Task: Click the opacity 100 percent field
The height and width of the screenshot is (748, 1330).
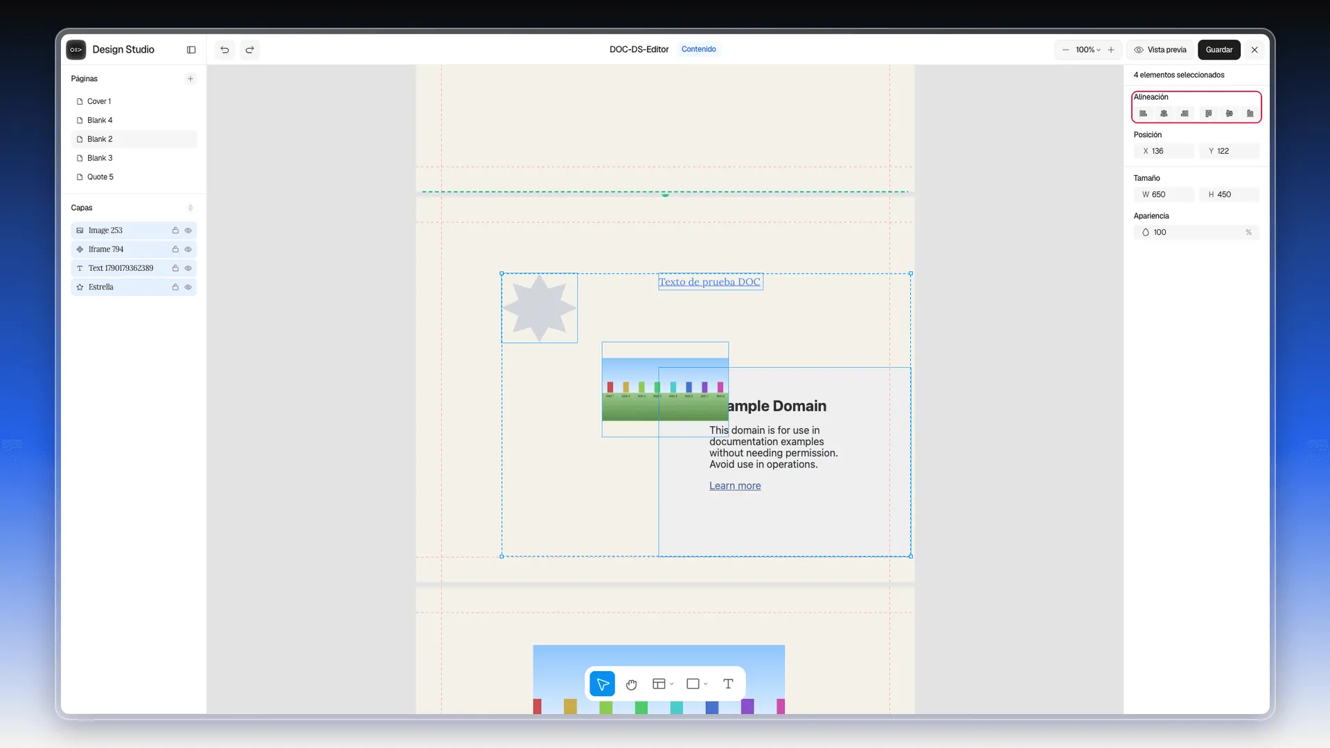Action: click(x=1196, y=233)
